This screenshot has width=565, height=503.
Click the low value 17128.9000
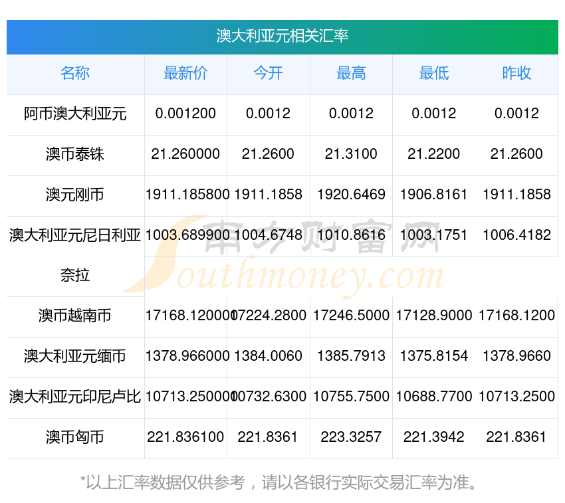click(x=434, y=316)
